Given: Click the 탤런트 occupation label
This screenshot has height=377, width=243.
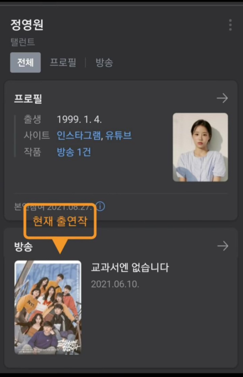Looking at the screenshot, I should point(23,42).
